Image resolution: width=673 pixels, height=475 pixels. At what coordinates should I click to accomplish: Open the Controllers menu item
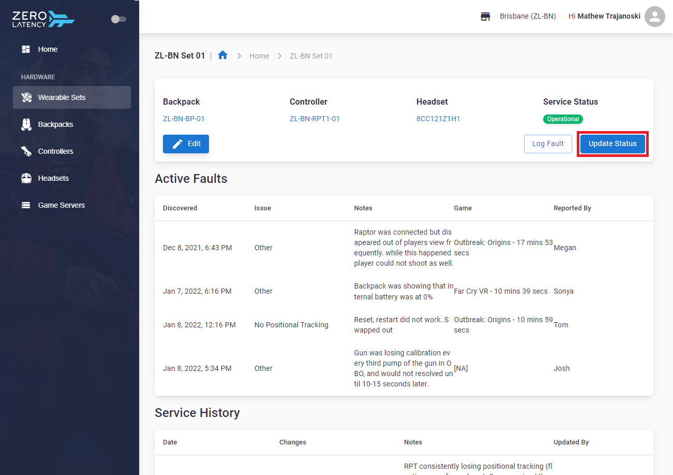click(x=55, y=151)
